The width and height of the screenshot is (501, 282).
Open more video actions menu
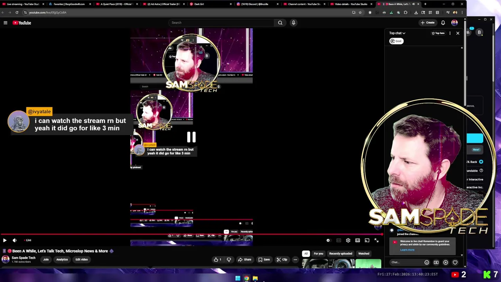tap(296, 259)
